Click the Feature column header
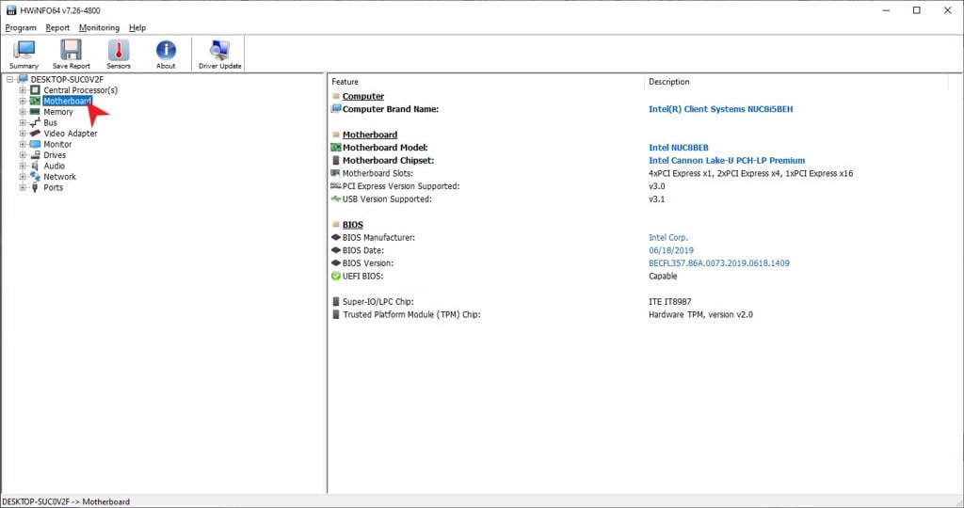The height and width of the screenshot is (508, 964). 486,82
